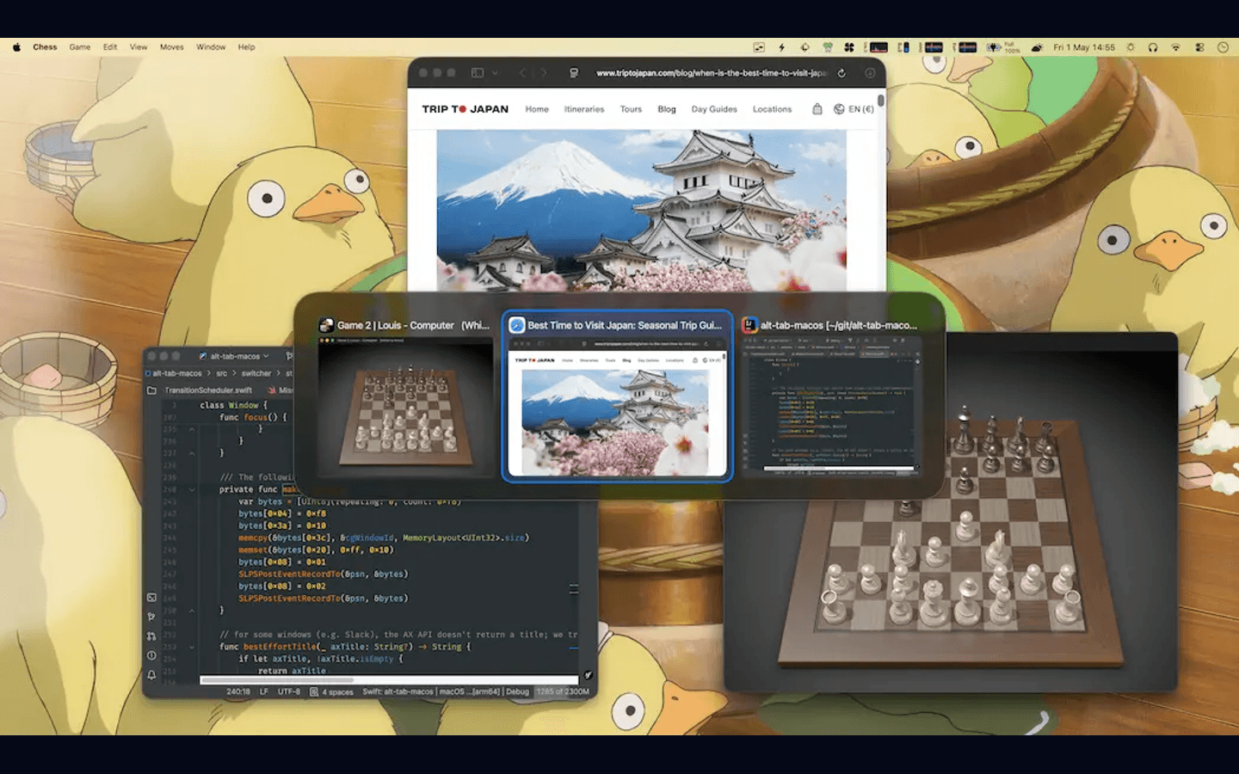This screenshot has height=774, width=1239.
Task: Collapse the fold arrow at line 250
Action: [192, 611]
